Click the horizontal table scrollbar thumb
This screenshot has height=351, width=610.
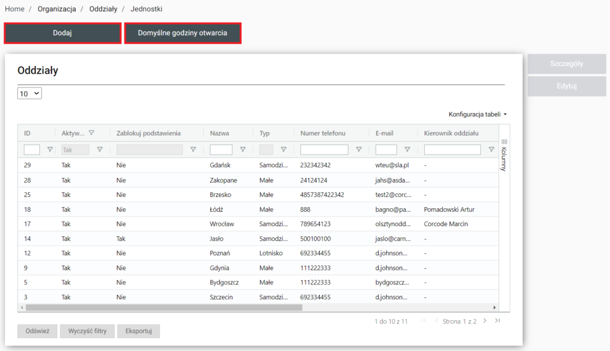[164, 308]
